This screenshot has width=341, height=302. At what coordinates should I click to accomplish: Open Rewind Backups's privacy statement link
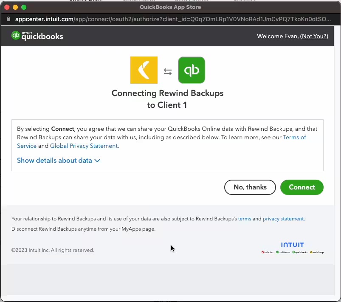pyautogui.click(x=283, y=219)
